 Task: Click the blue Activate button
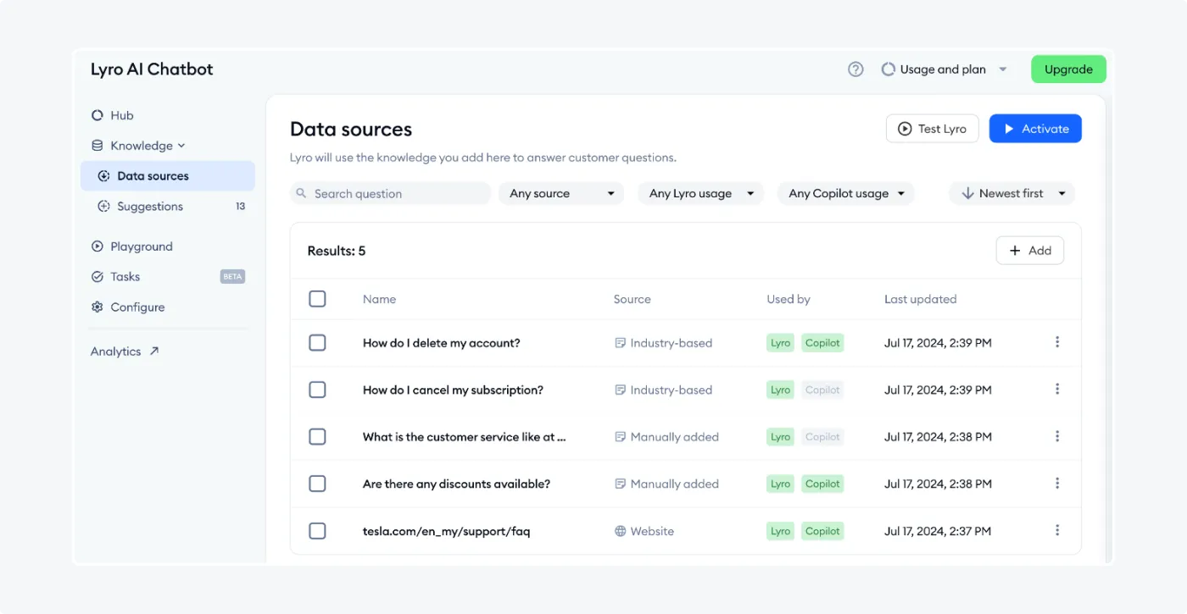[x=1035, y=129]
